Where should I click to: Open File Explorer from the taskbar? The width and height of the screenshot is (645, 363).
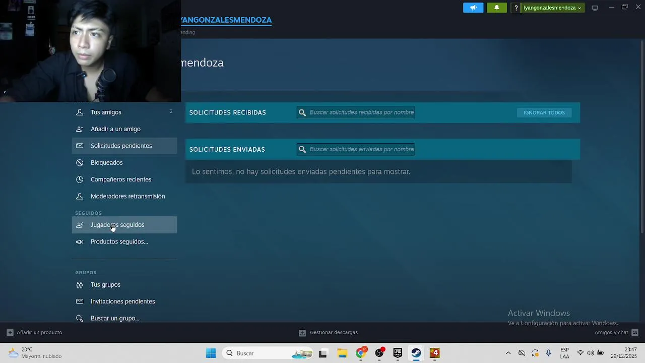coord(342,353)
